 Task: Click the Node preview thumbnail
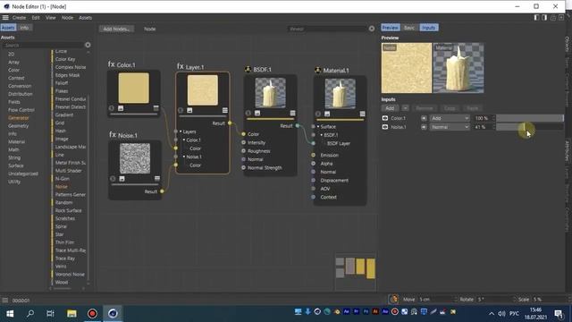tap(407, 68)
